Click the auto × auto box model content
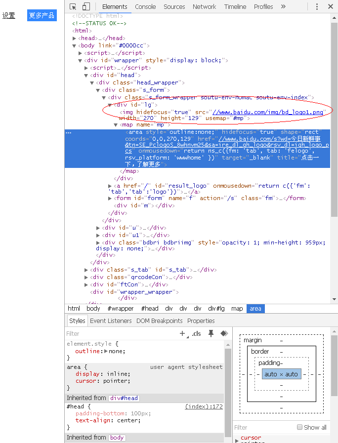The width and height of the screenshot is (338, 443). point(282,374)
